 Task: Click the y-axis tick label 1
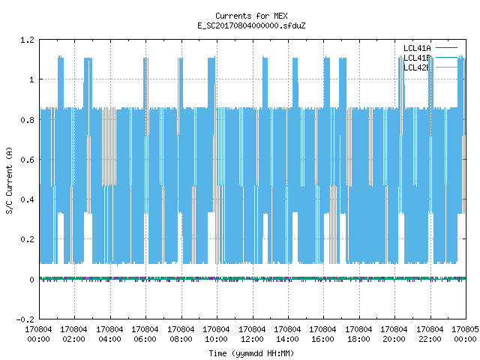point(31,80)
